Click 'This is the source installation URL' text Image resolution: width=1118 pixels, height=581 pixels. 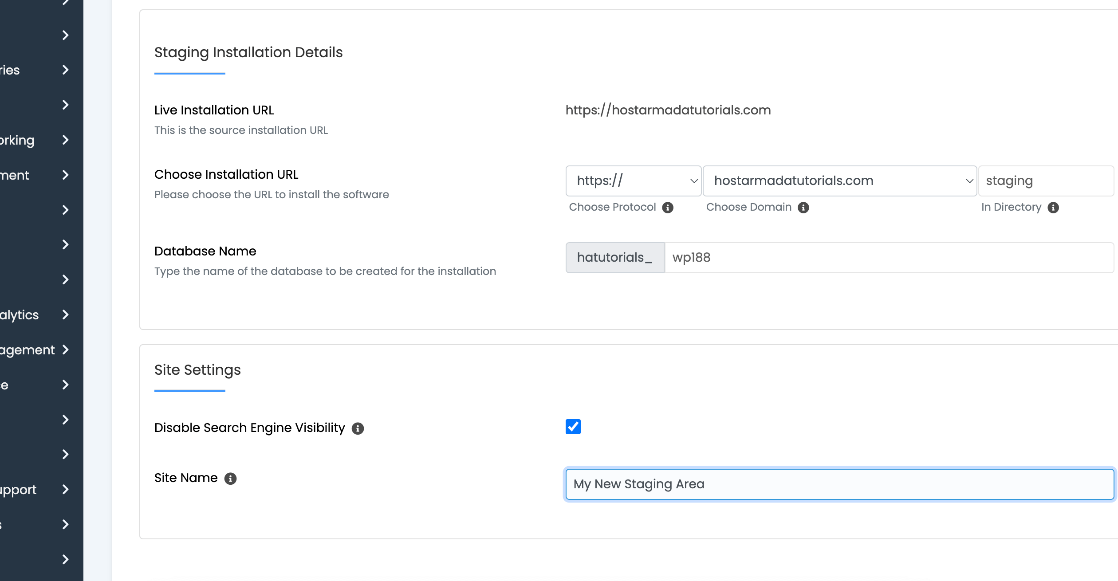241,130
